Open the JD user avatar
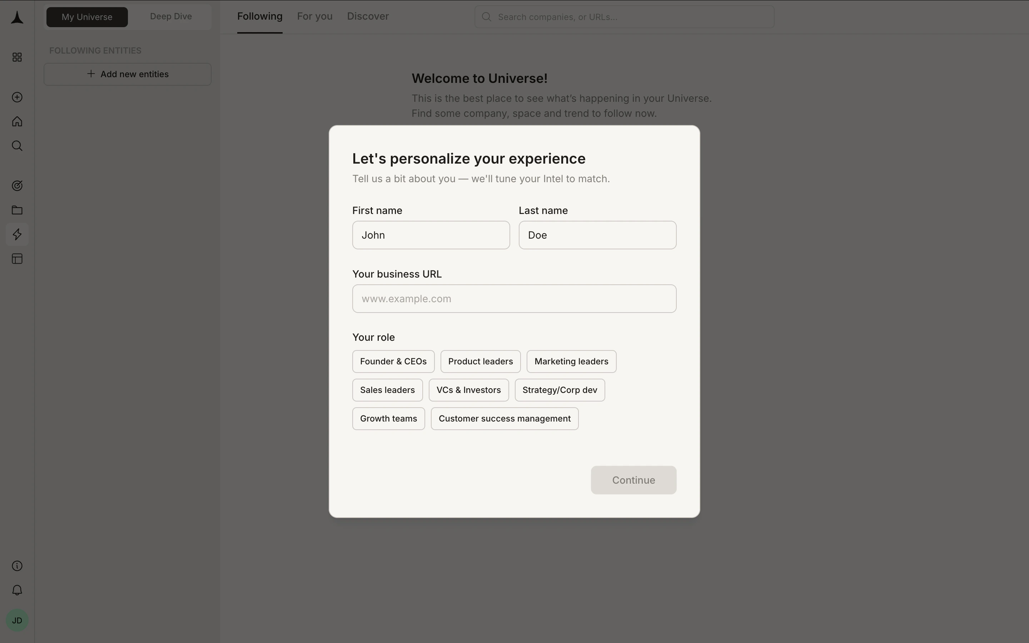The width and height of the screenshot is (1029, 643). [17, 620]
